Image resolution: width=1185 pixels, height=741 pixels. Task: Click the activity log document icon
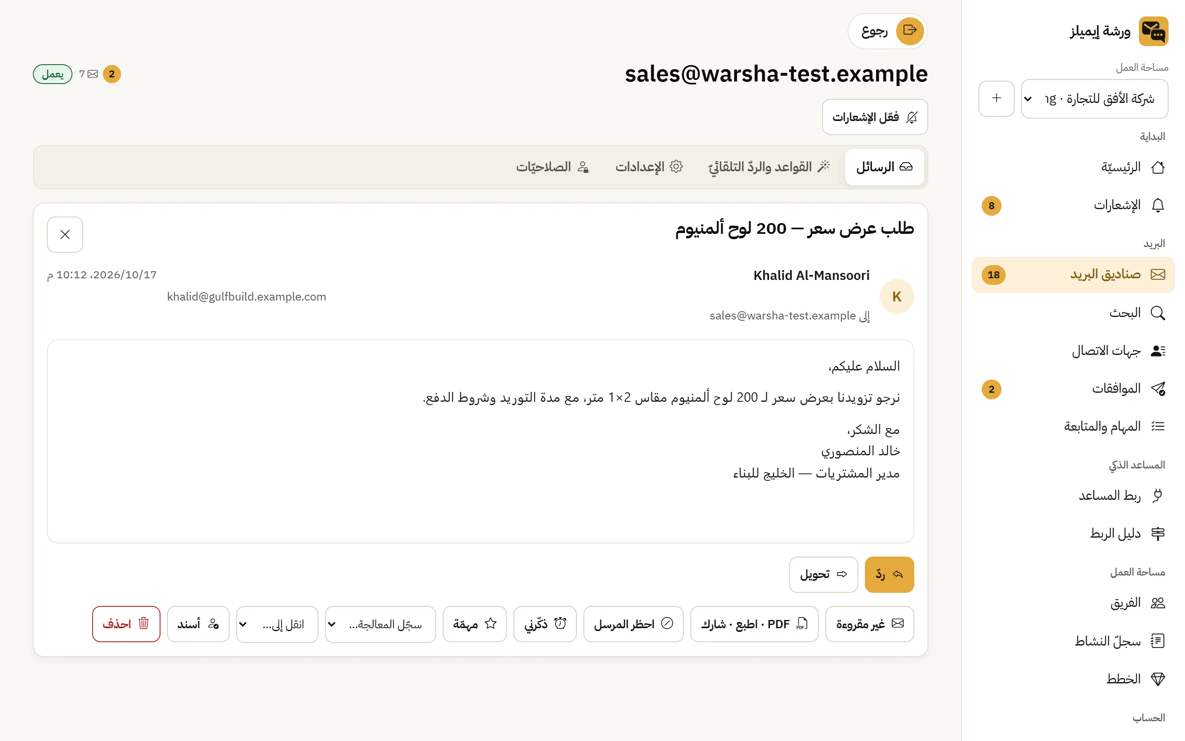(1157, 641)
